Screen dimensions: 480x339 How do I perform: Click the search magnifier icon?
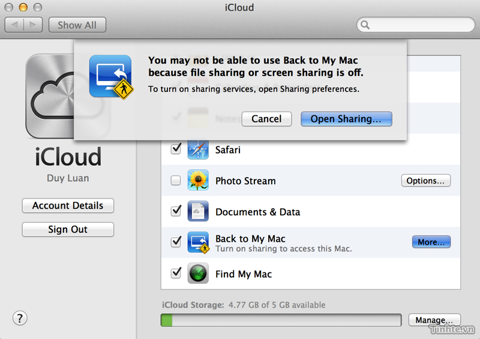point(365,25)
